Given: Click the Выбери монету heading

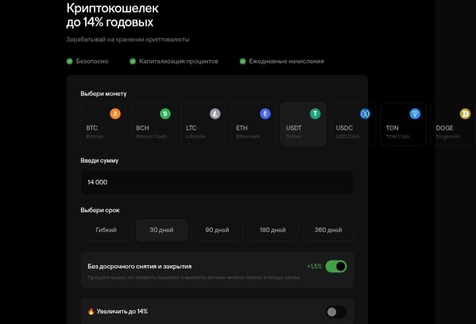Looking at the screenshot, I should tap(104, 94).
